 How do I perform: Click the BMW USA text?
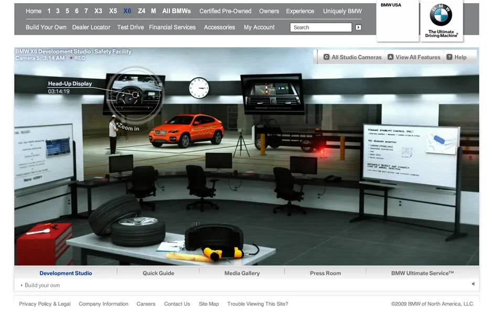tap(391, 5)
